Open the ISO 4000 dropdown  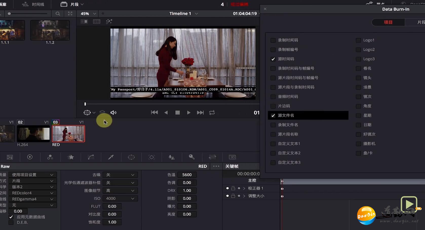pos(120,198)
